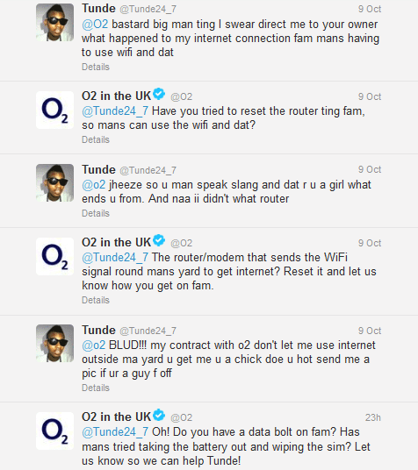Open O2 logo avatar beside router/modem tweet

point(54,256)
